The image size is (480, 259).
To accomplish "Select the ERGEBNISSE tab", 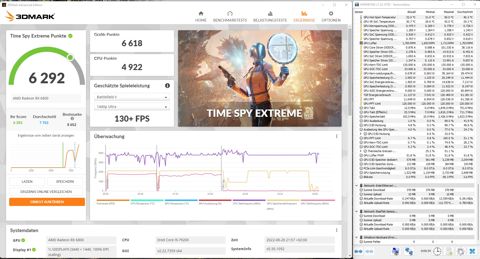I will coord(304,17).
